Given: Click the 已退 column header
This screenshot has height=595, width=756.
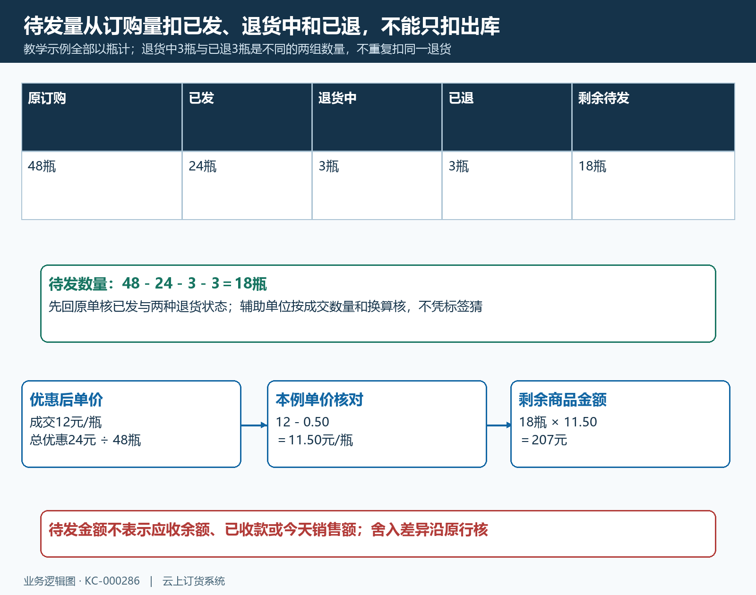Looking at the screenshot, I should coord(507,117).
